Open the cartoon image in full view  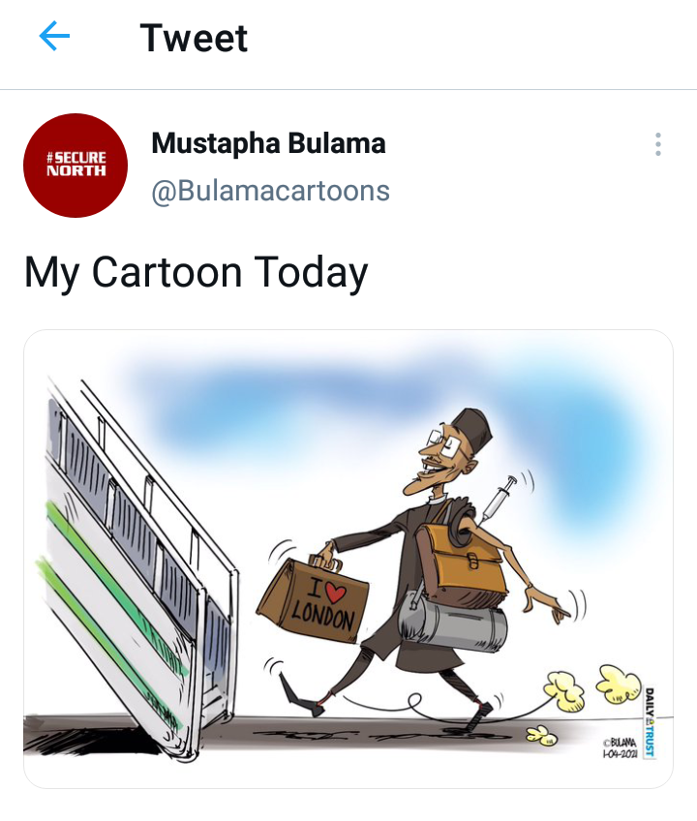[x=348, y=559]
